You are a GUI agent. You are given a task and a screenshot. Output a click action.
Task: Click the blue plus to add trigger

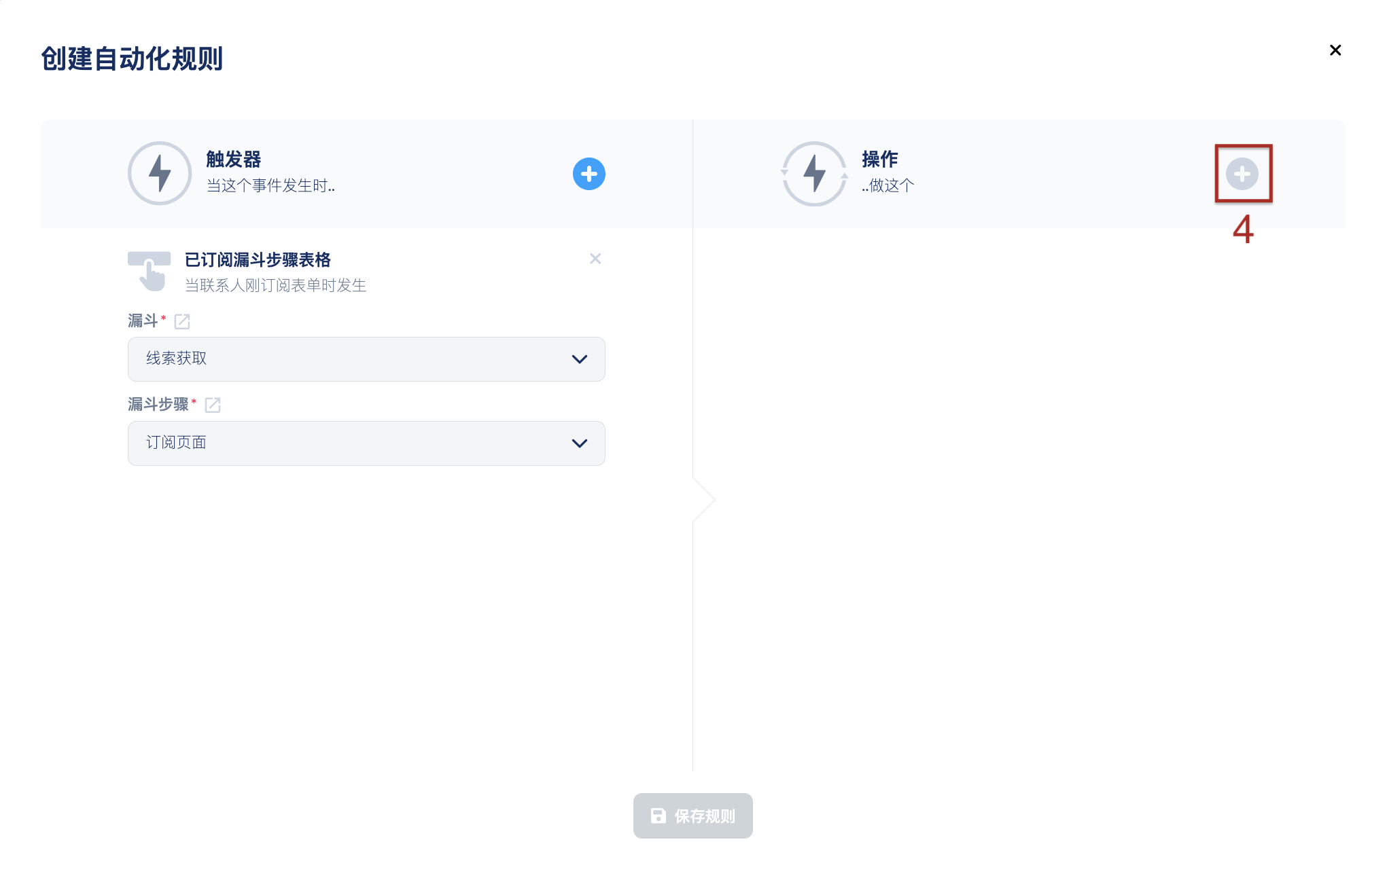pos(589,174)
